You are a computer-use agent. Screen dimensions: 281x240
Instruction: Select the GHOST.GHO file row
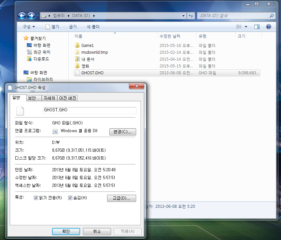[167, 73]
